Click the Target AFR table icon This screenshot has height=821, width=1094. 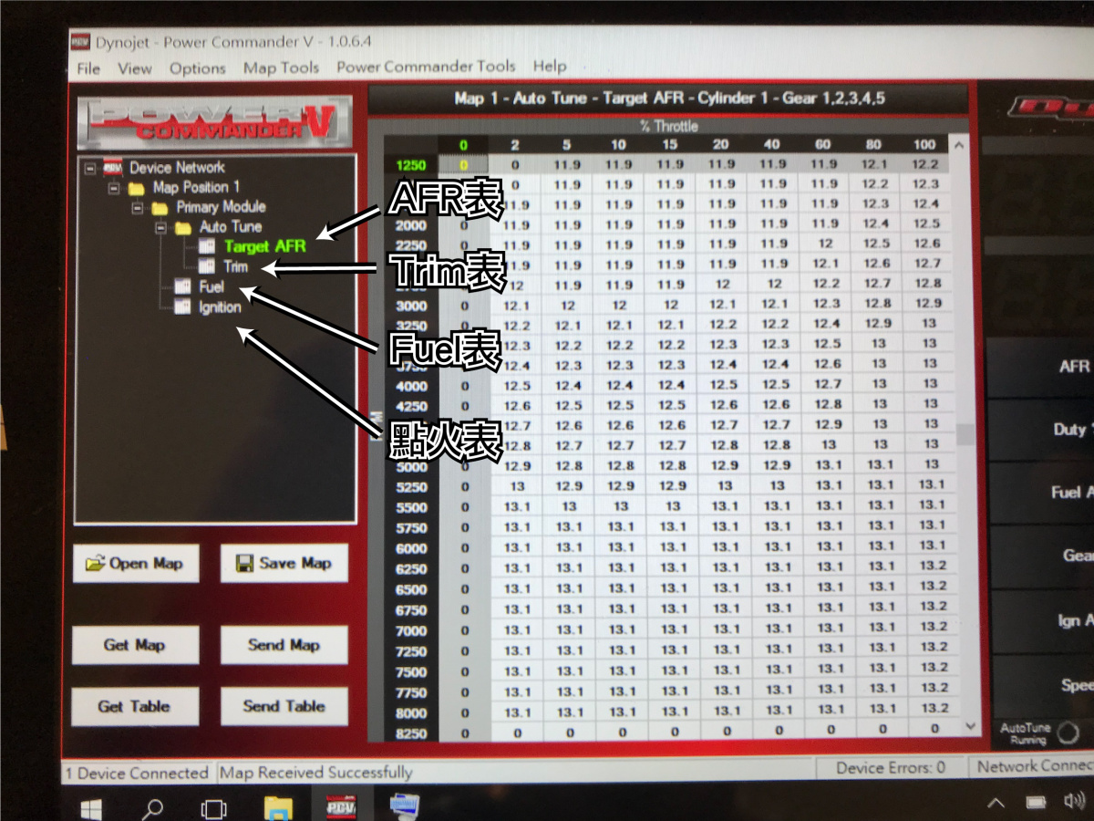[207, 247]
